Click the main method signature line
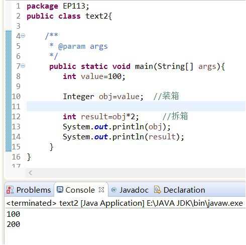This screenshot has width=246, height=245. pyautogui.click(x=137, y=66)
